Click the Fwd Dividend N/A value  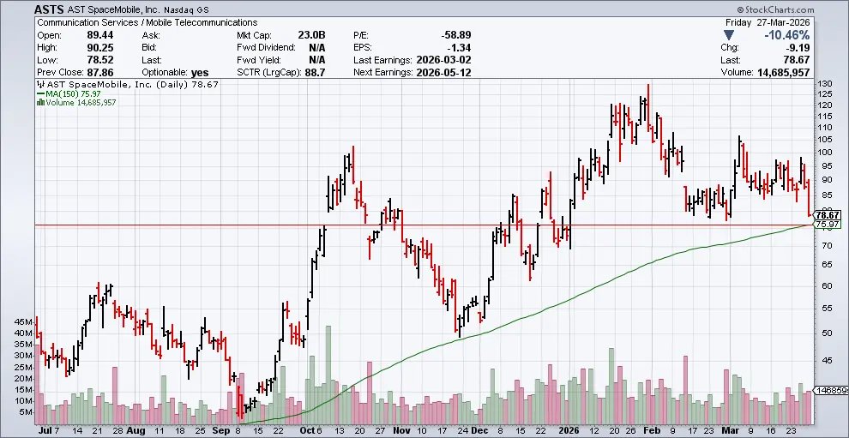click(x=317, y=48)
